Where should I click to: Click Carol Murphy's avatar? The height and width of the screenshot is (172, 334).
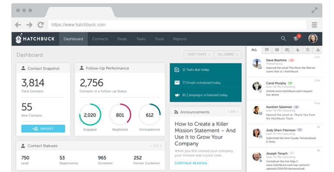(x=257, y=86)
